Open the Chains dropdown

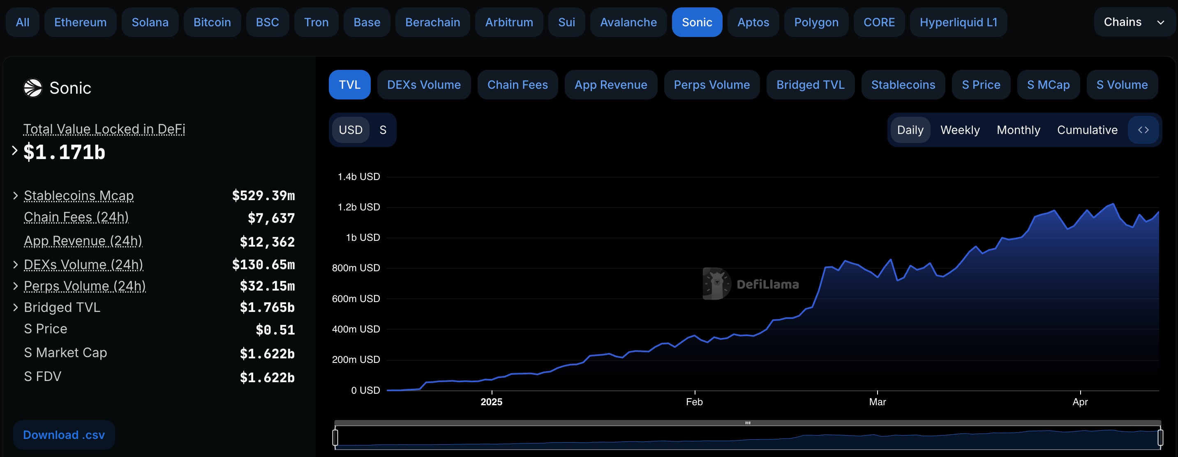1133,22
